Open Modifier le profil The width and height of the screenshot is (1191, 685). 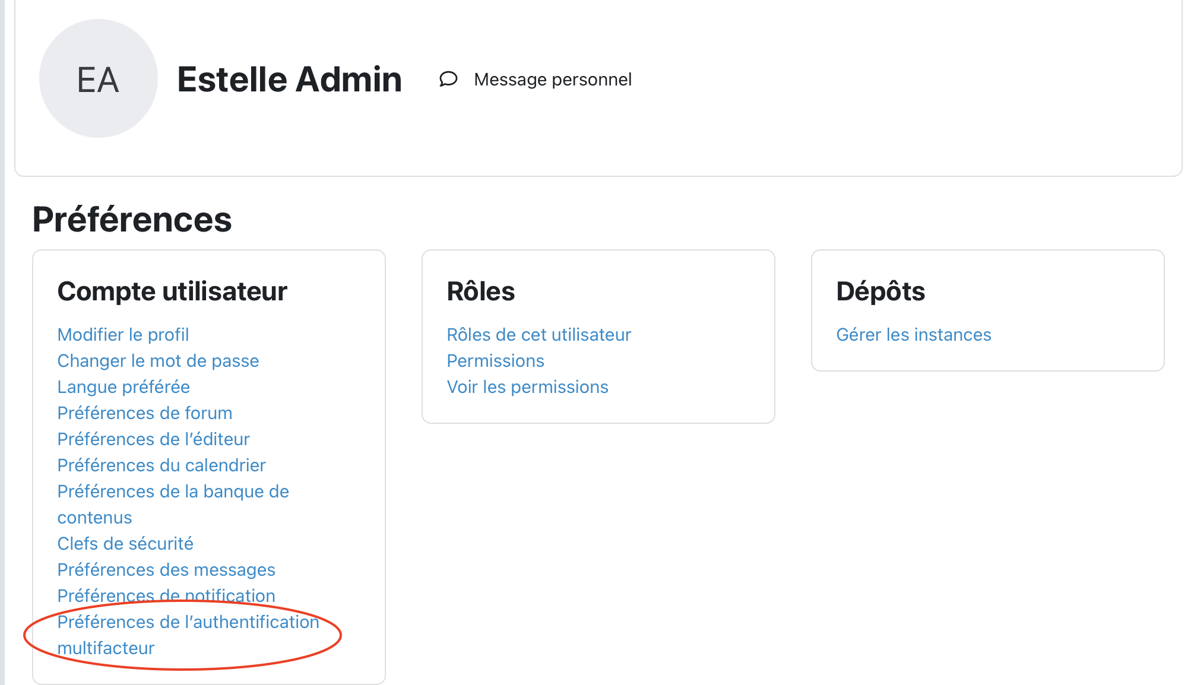123,335
